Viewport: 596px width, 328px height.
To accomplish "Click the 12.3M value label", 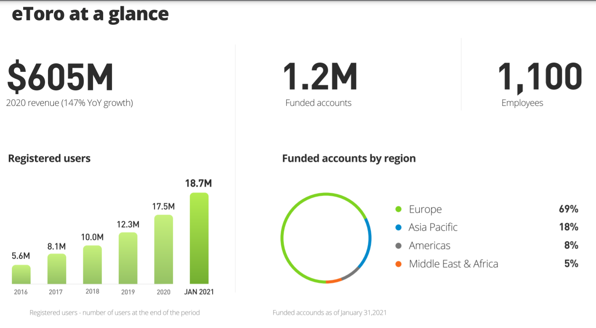I will click(128, 224).
